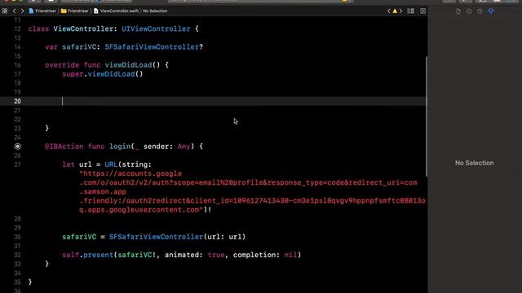The height and width of the screenshot is (293, 522).
Task: Add a new editor pane
Action: (x=422, y=11)
